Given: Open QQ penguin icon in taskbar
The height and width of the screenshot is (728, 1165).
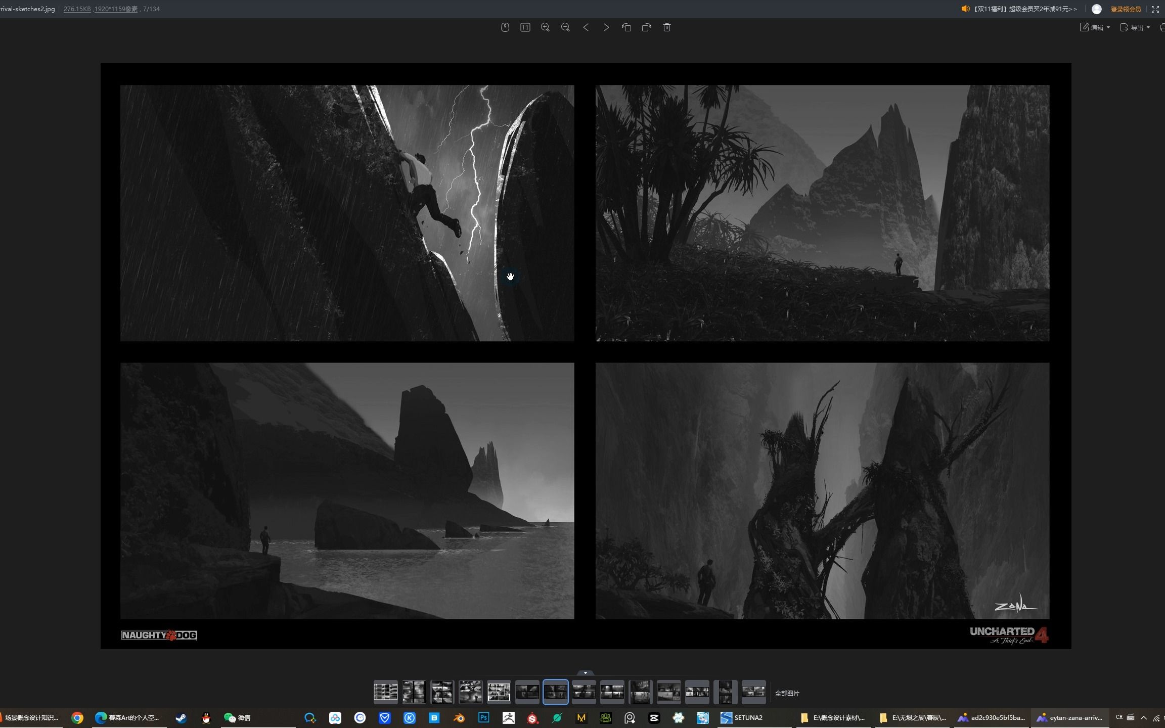Looking at the screenshot, I should pos(206,718).
